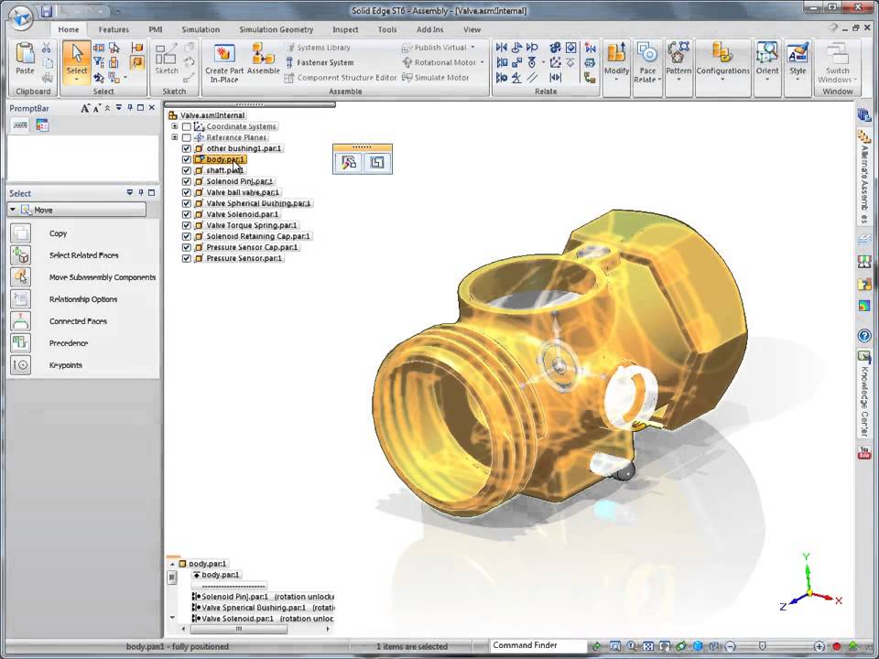Open Switch Windows dropdown arrow

click(855, 80)
